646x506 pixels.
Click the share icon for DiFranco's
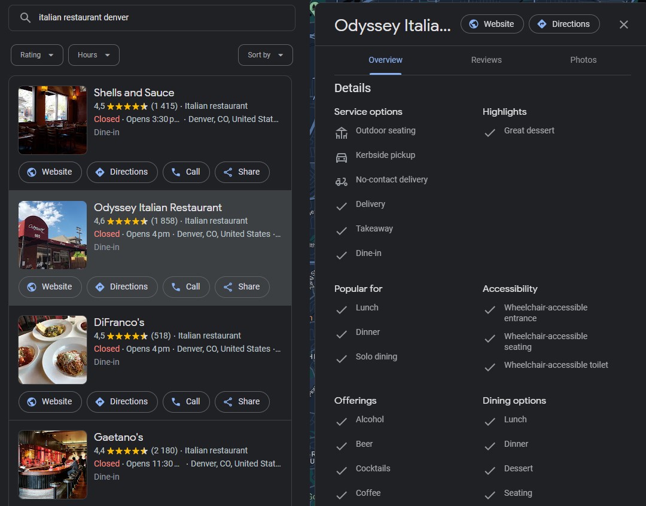pos(228,402)
